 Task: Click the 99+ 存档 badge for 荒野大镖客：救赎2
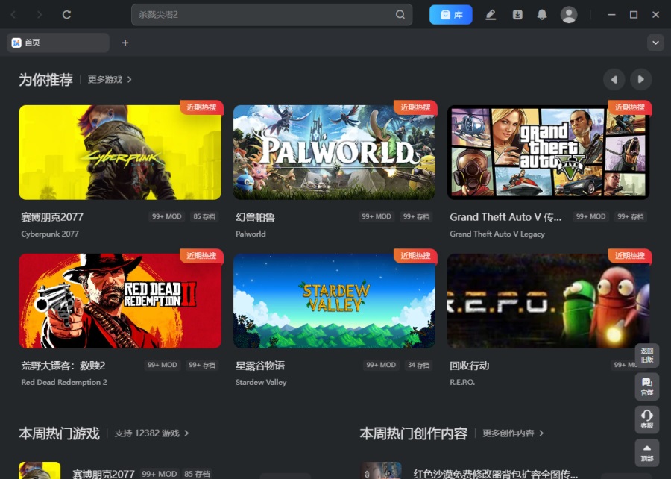click(202, 365)
